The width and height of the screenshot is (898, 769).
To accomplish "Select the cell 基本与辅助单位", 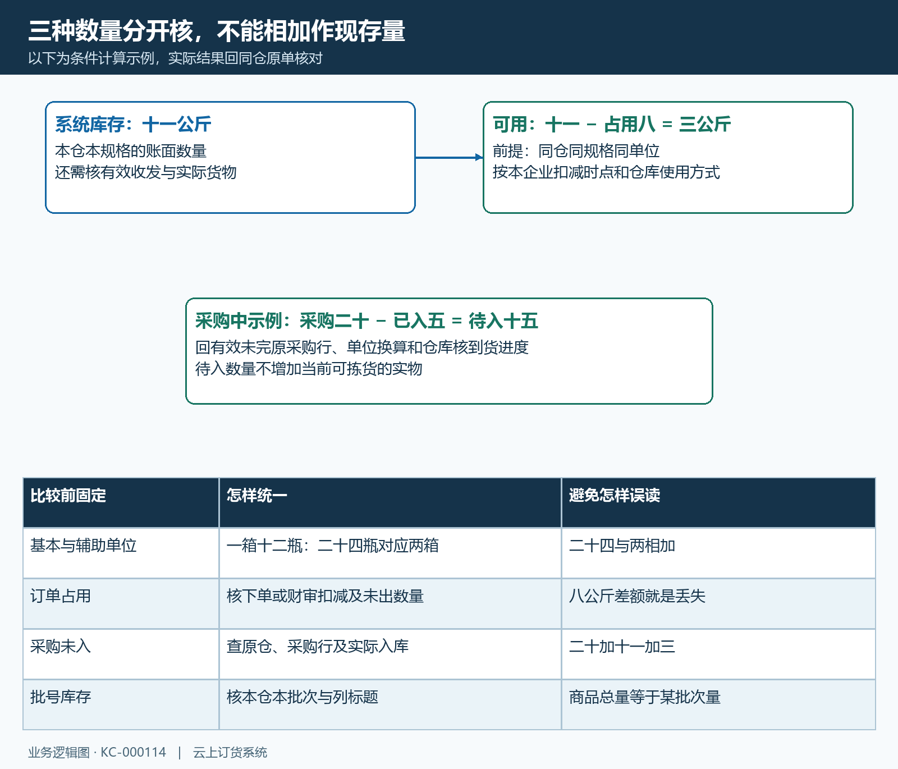I will pos(121,553).
